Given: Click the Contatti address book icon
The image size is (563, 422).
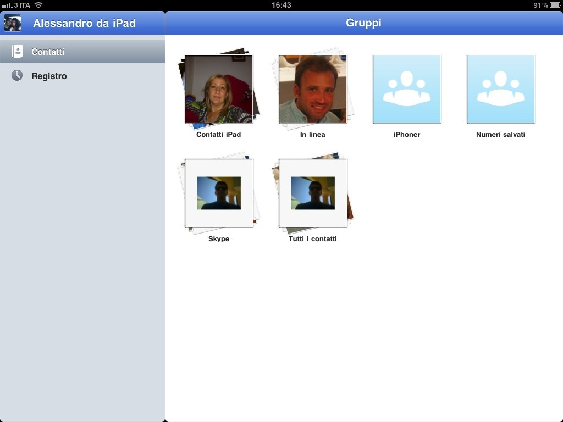Looking at the screenshot, I should click(x=17, y=51).
